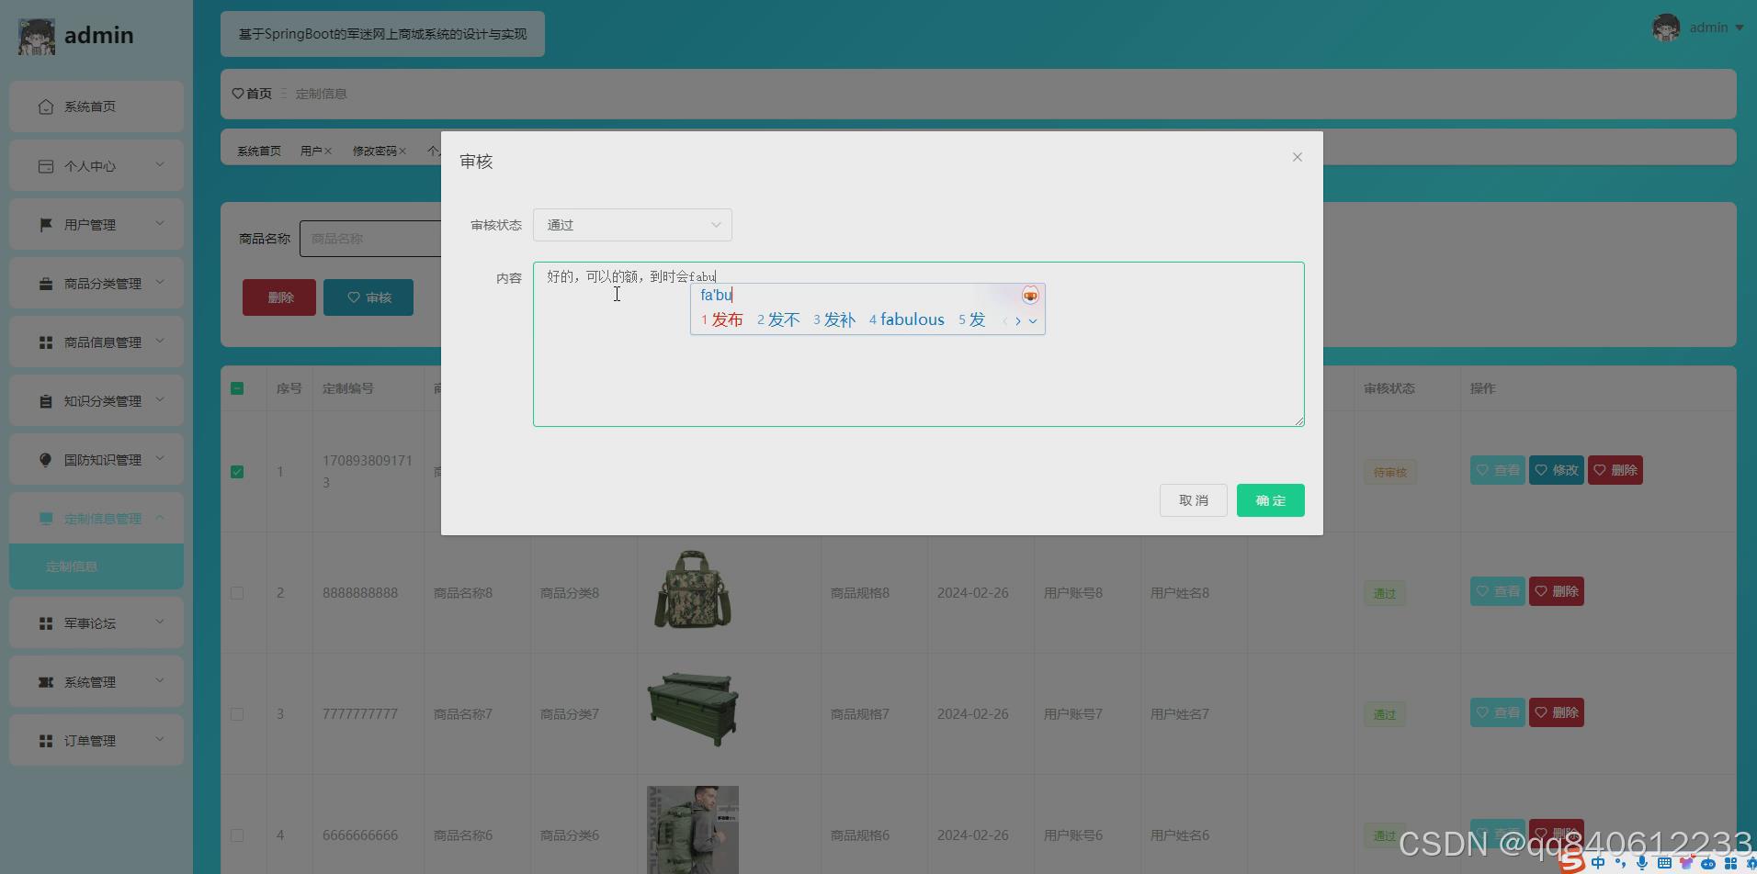Image resolution: width=1757 pixels, height=874 pixels.
Task: Click the 订单管理 grid icon
Action: pyautogui.click(x=46, y=741)
